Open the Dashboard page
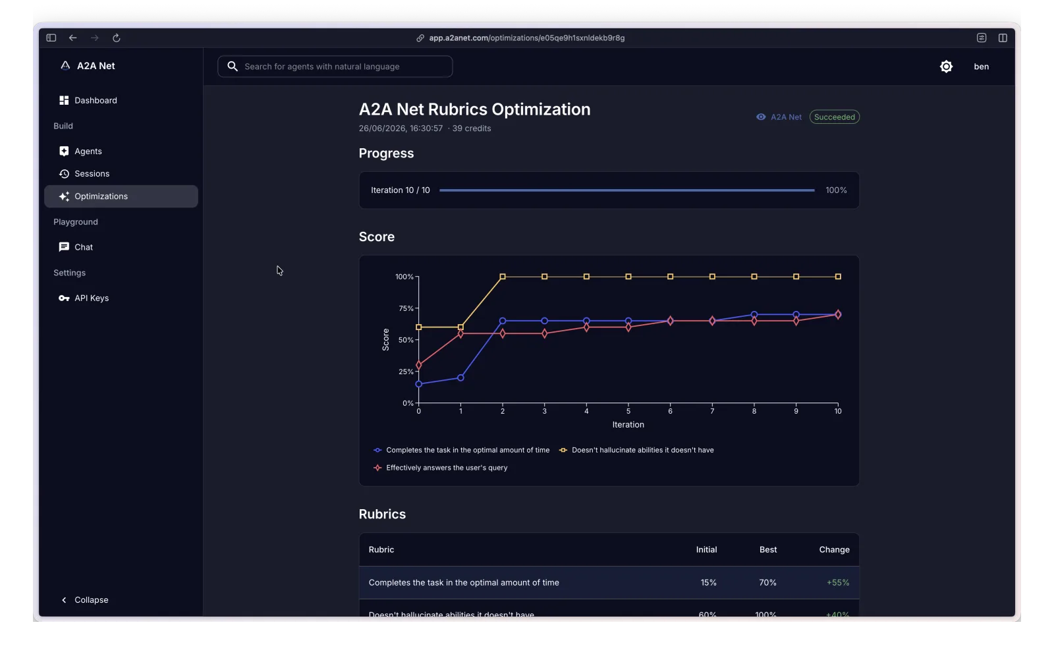The image size is (1054, 666). 121,101
